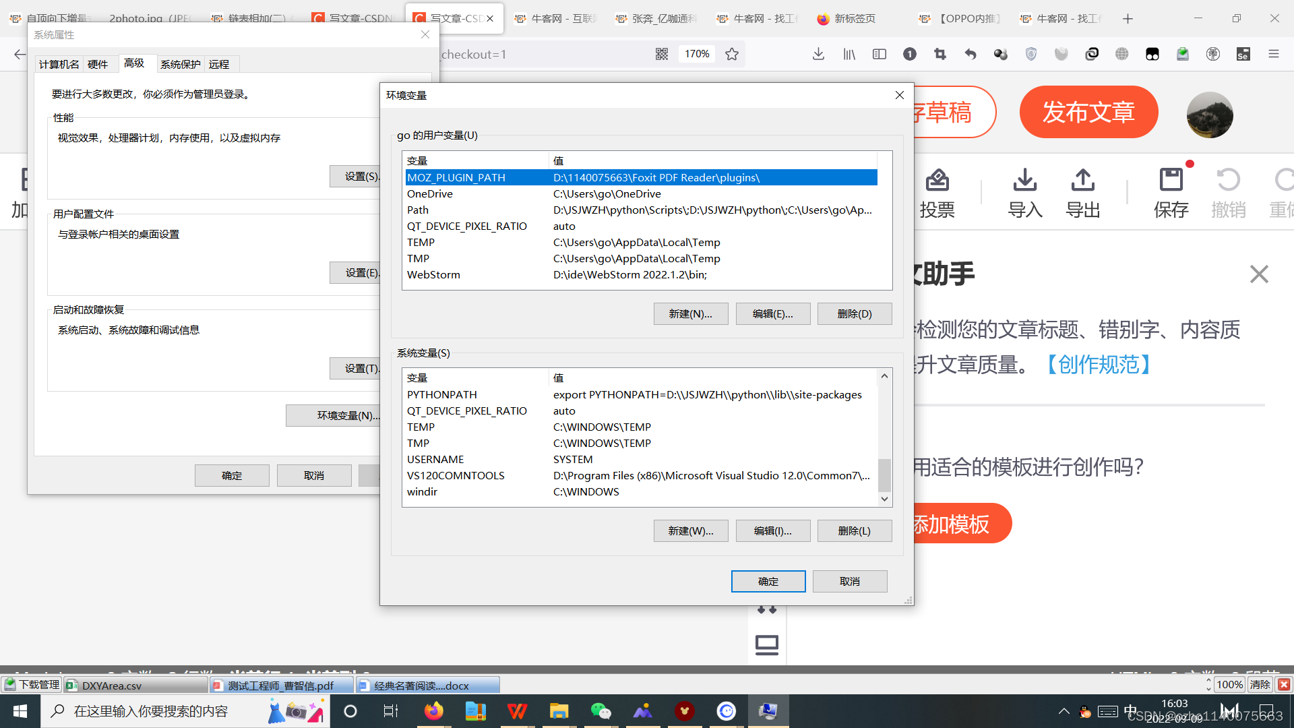This screenshot has height=728, width=1294.
Task: Click the Cortana circle icon on taskbar
Action: (350, 711)
